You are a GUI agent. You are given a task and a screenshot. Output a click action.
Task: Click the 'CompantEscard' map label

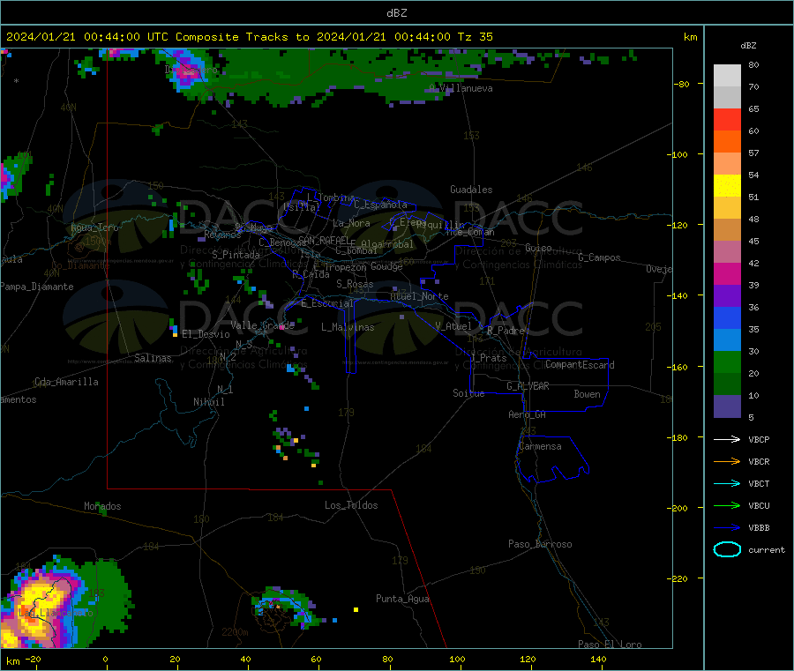tap(580, 364)
